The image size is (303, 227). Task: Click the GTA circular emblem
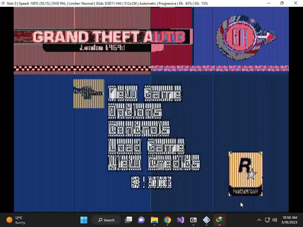point(246,38)
